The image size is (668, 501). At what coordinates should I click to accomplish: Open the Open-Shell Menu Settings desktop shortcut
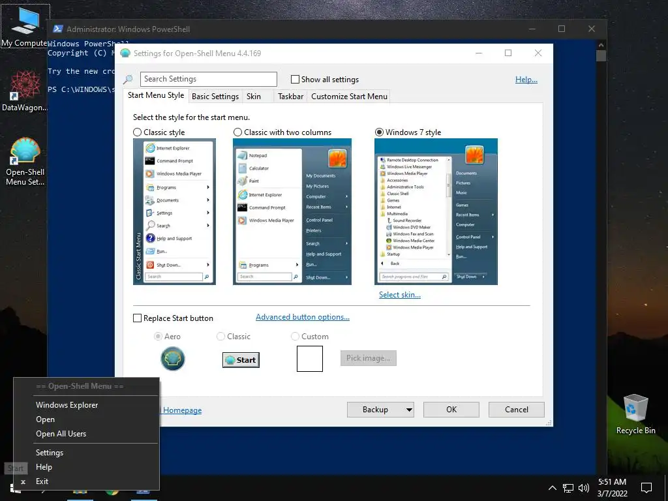tap(25, 161)
